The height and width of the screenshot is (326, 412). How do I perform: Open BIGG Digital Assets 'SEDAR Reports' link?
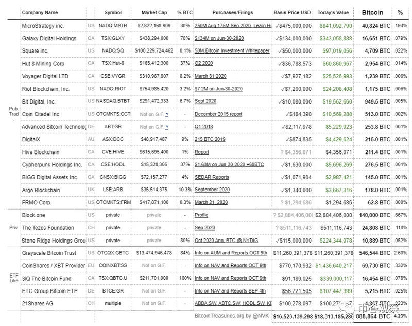pos(212,177)
